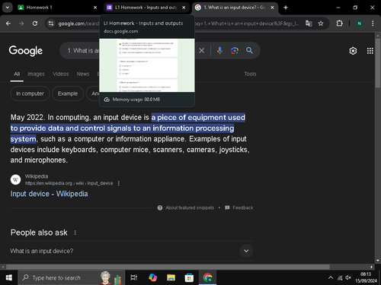Open the muted volume icon

pyautogui.click(x=348, y=278)
